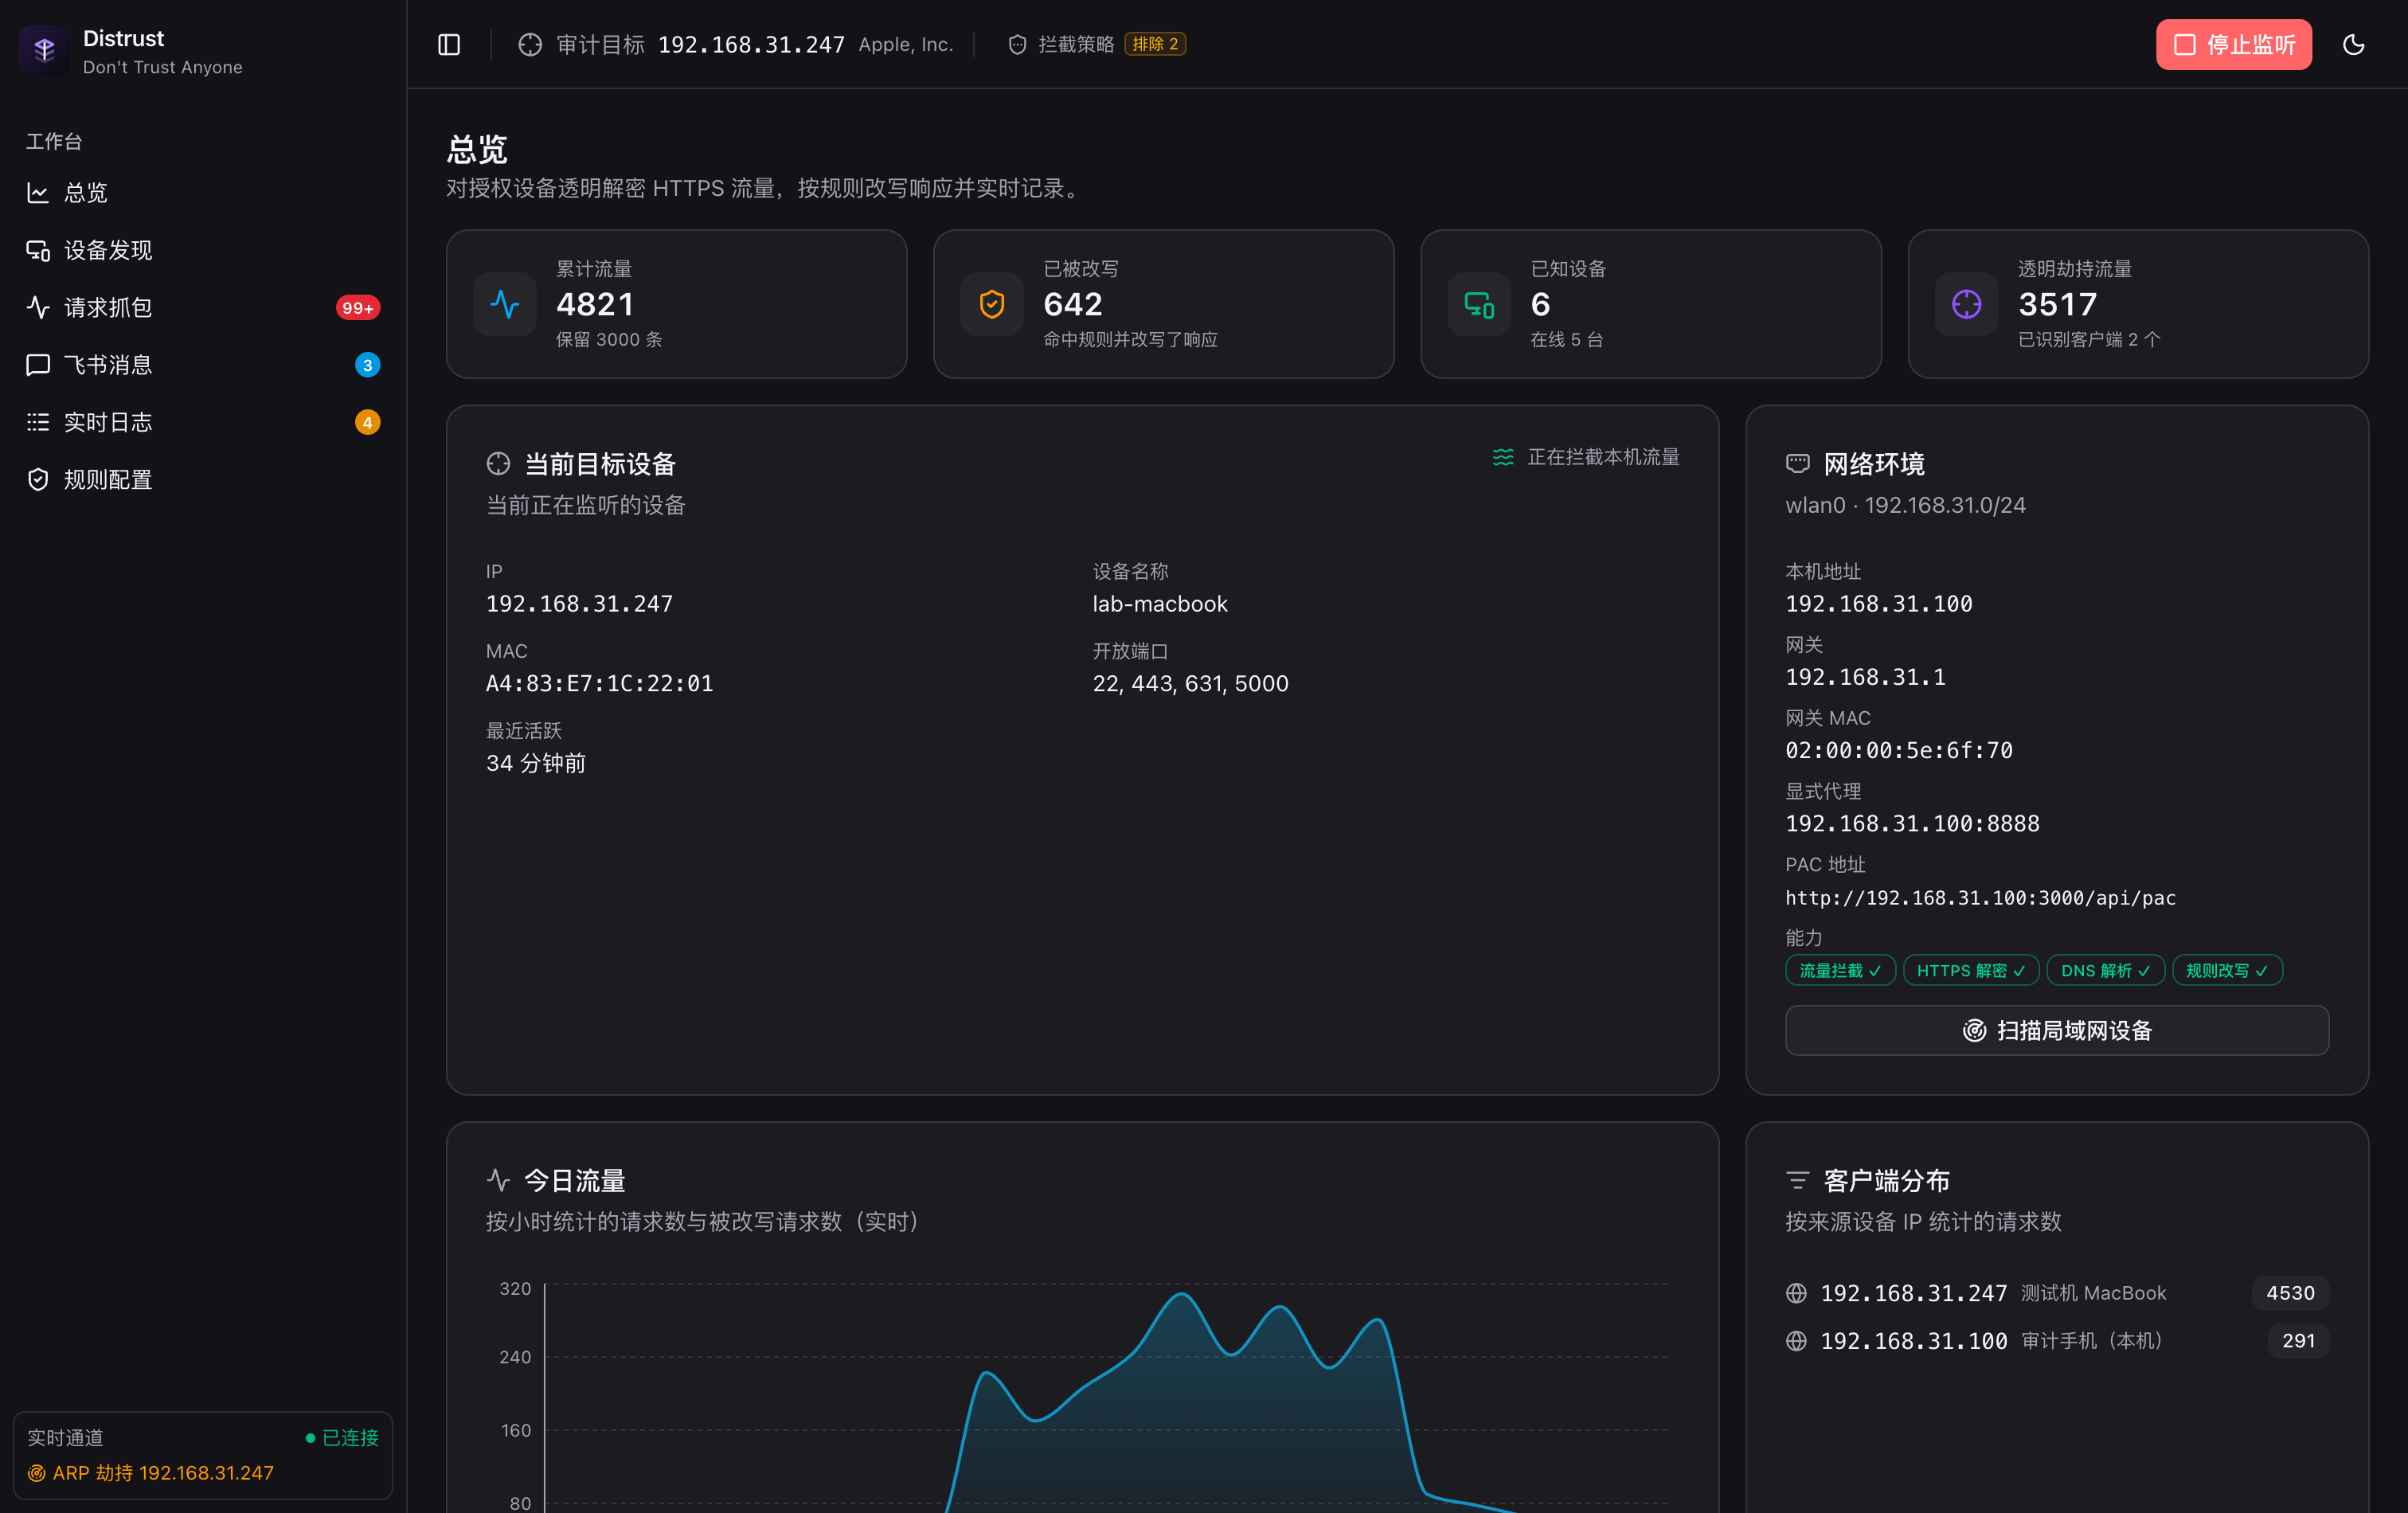Switch theme with the moon icon
Image resolution: width=2408 pixels, height=1513 pixels.
click(2353, 44)
